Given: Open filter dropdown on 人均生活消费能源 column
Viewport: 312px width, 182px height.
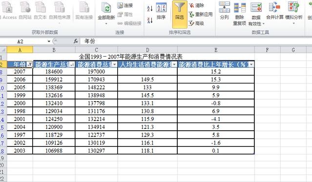Looking at the screenshot, I should pos(174,64).
